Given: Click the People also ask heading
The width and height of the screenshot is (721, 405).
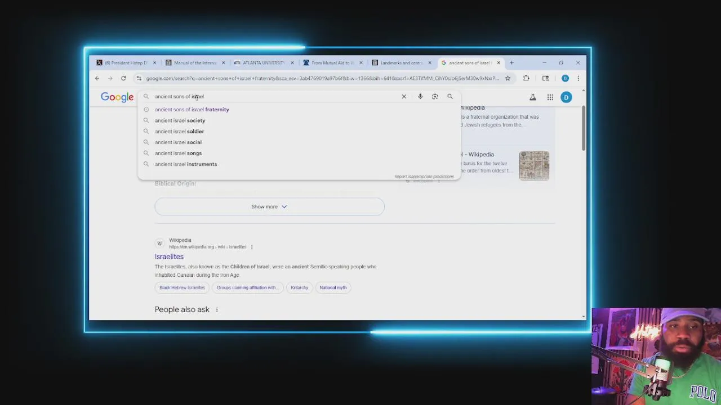Looking at the screenshot, I should click(x=182, y=310).
